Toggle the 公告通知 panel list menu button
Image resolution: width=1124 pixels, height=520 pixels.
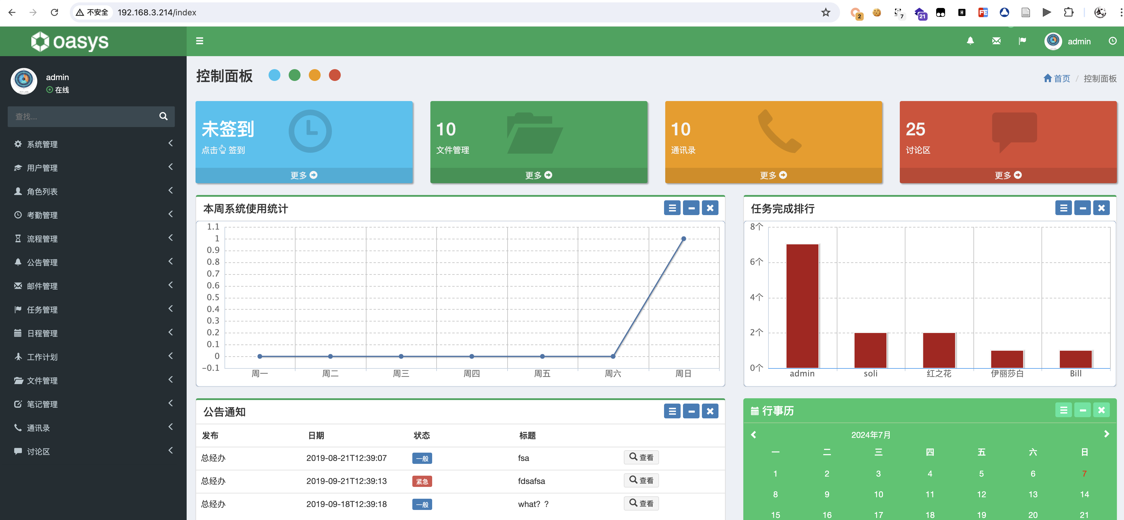point(672,411)
